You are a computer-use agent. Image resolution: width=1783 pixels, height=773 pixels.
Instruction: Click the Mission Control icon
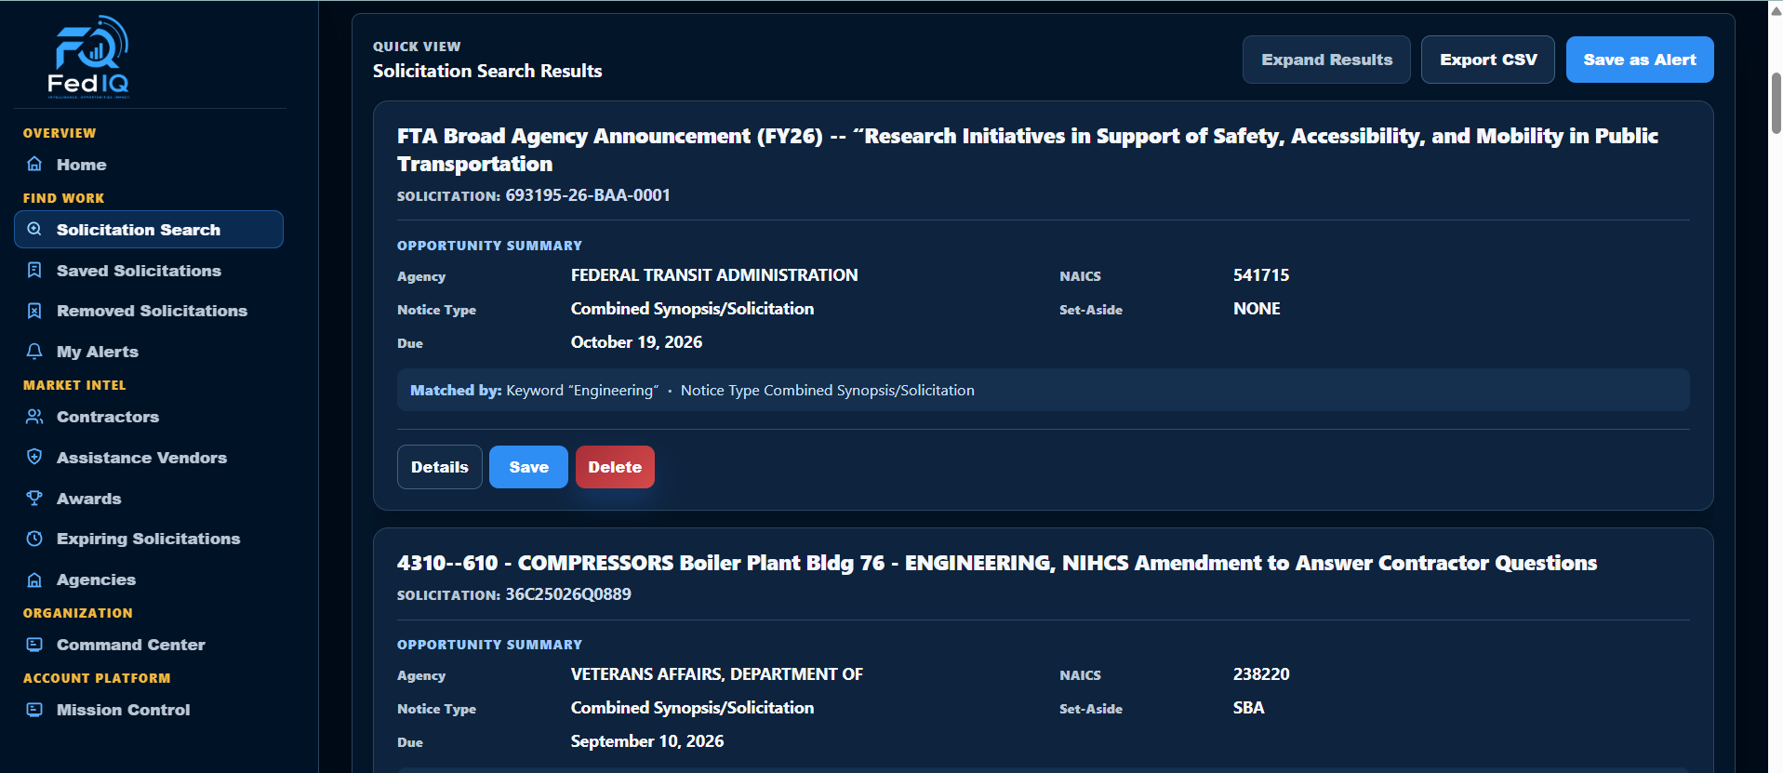34,710
